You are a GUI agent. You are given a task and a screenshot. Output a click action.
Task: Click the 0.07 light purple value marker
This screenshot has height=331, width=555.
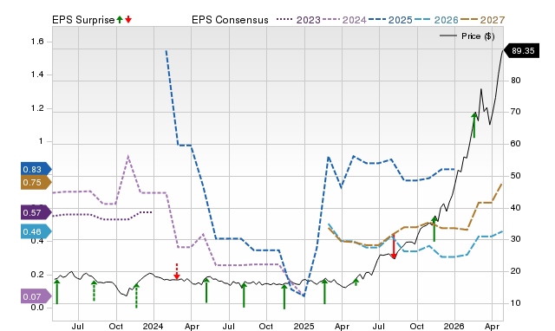36,296
